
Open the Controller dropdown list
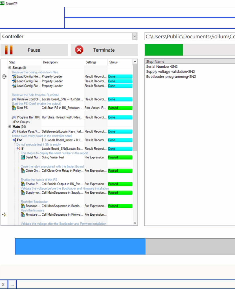coord(135,36)
